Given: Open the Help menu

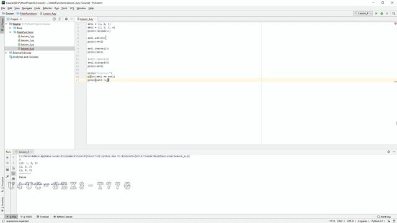Looking at the screenshot, I should tap(91, 8).
